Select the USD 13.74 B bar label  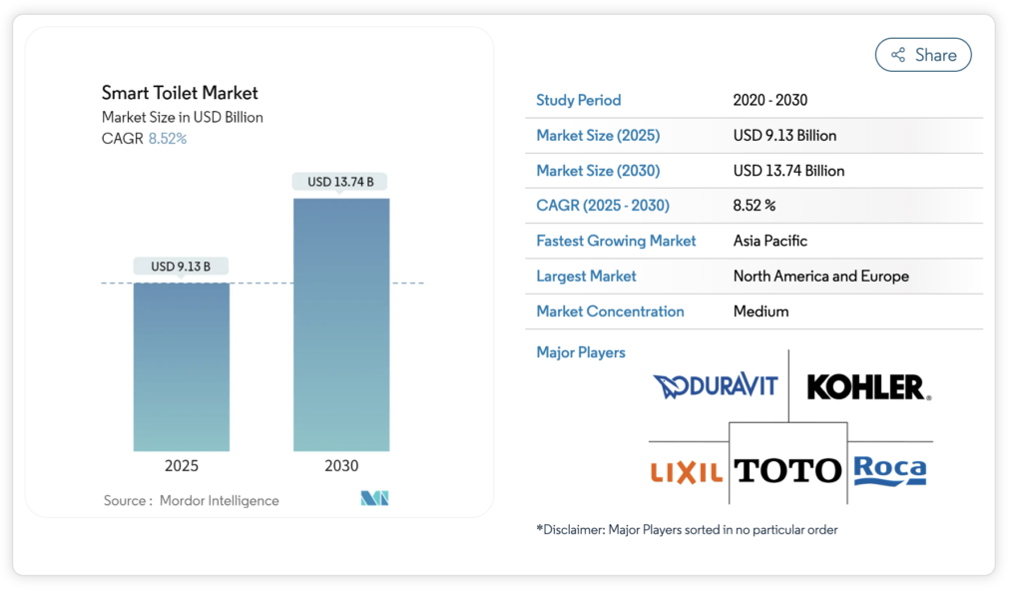(340, 182)
